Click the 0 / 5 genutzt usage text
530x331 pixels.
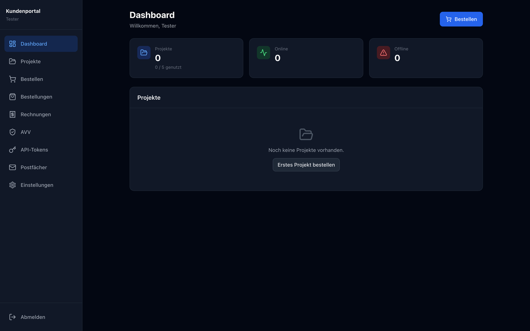click(x=168, y=68)
